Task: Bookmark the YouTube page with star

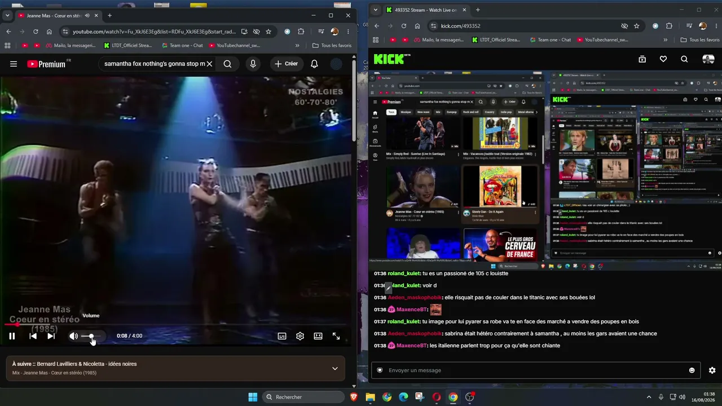Action: 268,32
